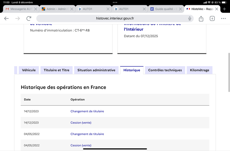This screenshot has width=230, height=151.
Task: Open the tab switcher showing 6 tabs
Action: pos(212,18)
